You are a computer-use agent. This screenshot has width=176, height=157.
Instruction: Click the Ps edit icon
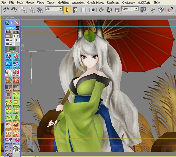click(9, 65)
